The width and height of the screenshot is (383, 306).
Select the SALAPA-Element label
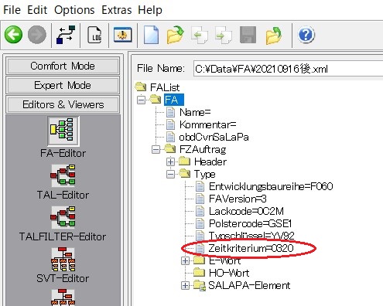click(x=249, y=285)
